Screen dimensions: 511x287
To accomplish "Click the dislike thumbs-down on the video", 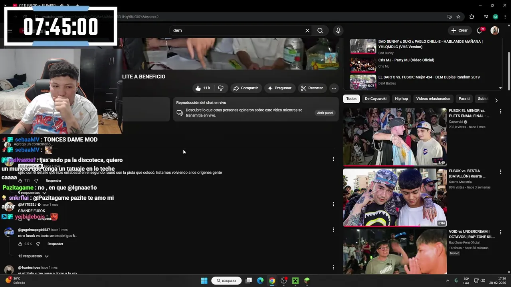I will [x=221, y=88].
